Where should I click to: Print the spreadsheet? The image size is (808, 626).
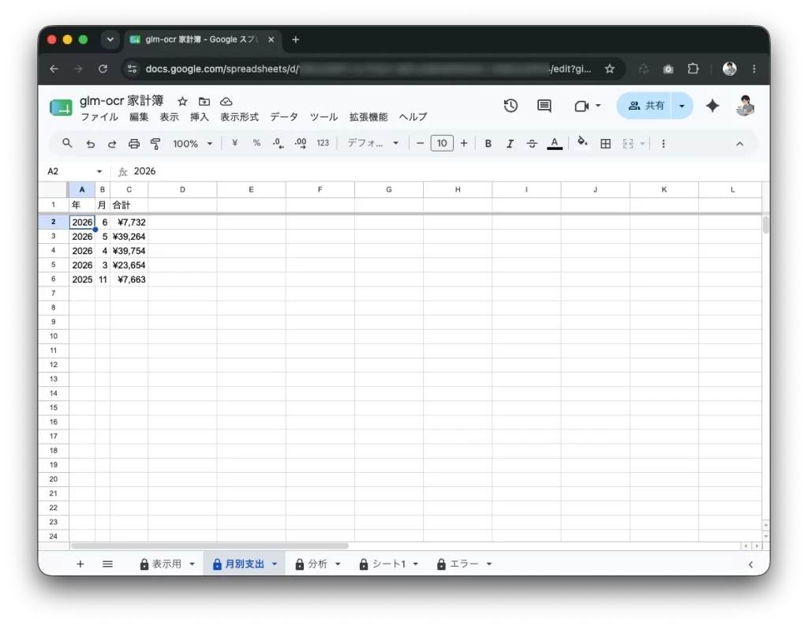[134, 144]
